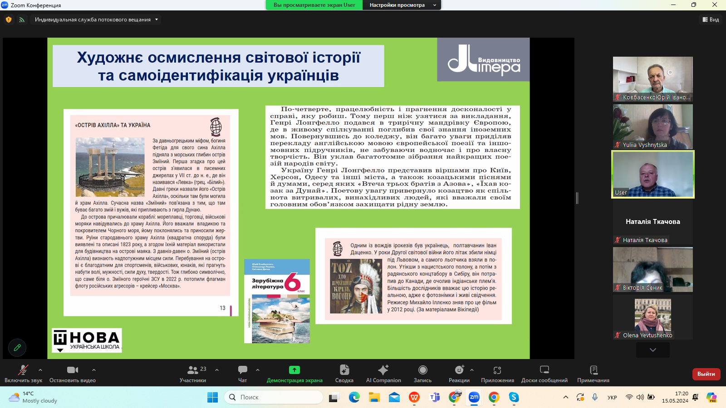Start recording with Запись button
Screen dimensions: 726x408
(x=422, y=374)
